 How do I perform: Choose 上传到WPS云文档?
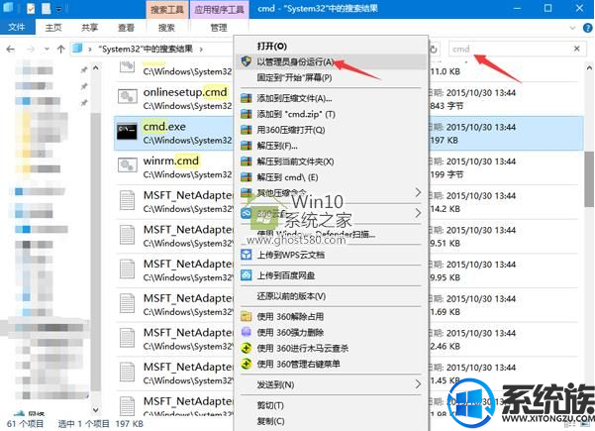pyautogui.click(x=330, y=255)
